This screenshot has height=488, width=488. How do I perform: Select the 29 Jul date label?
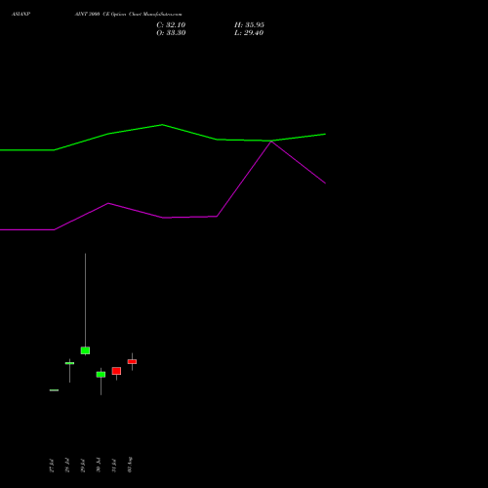tap(83, 466)
